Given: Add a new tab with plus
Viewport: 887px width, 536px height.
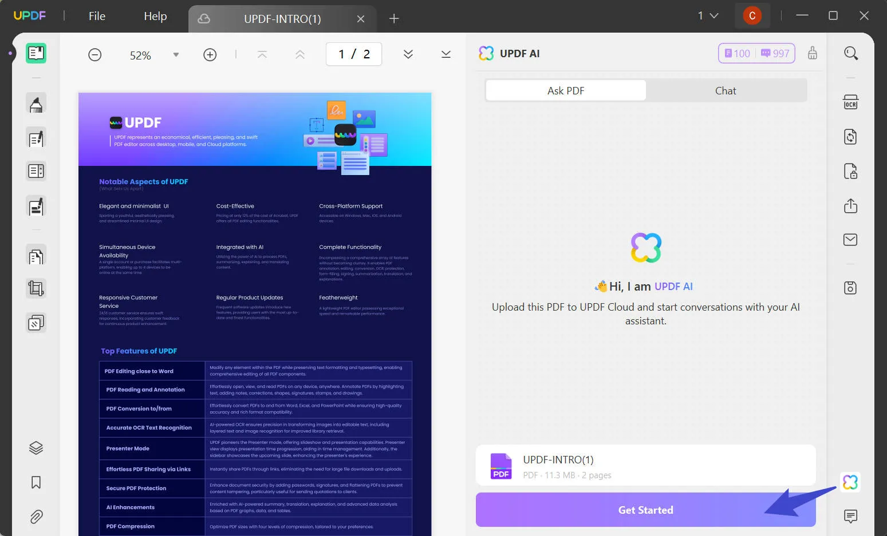Looking at the screenshot, I should [x=394, y=19].
